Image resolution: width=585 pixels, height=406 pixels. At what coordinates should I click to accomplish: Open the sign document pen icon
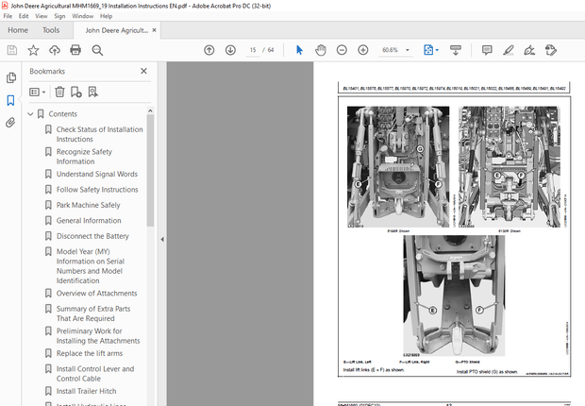[529, 50]
